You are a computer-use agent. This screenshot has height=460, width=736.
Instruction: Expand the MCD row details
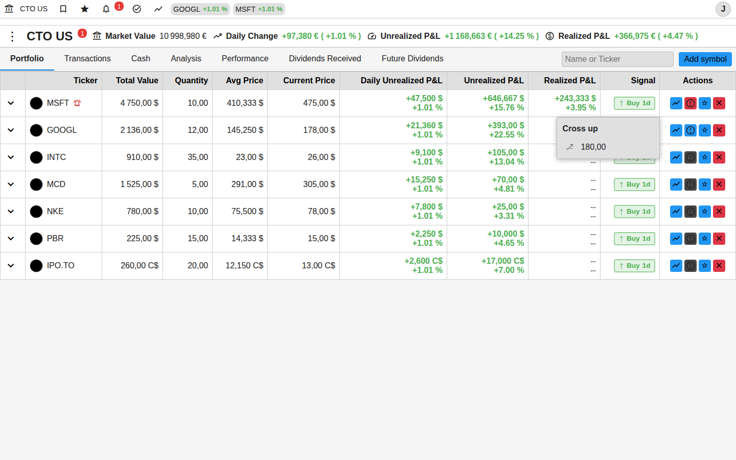(11, 185)
